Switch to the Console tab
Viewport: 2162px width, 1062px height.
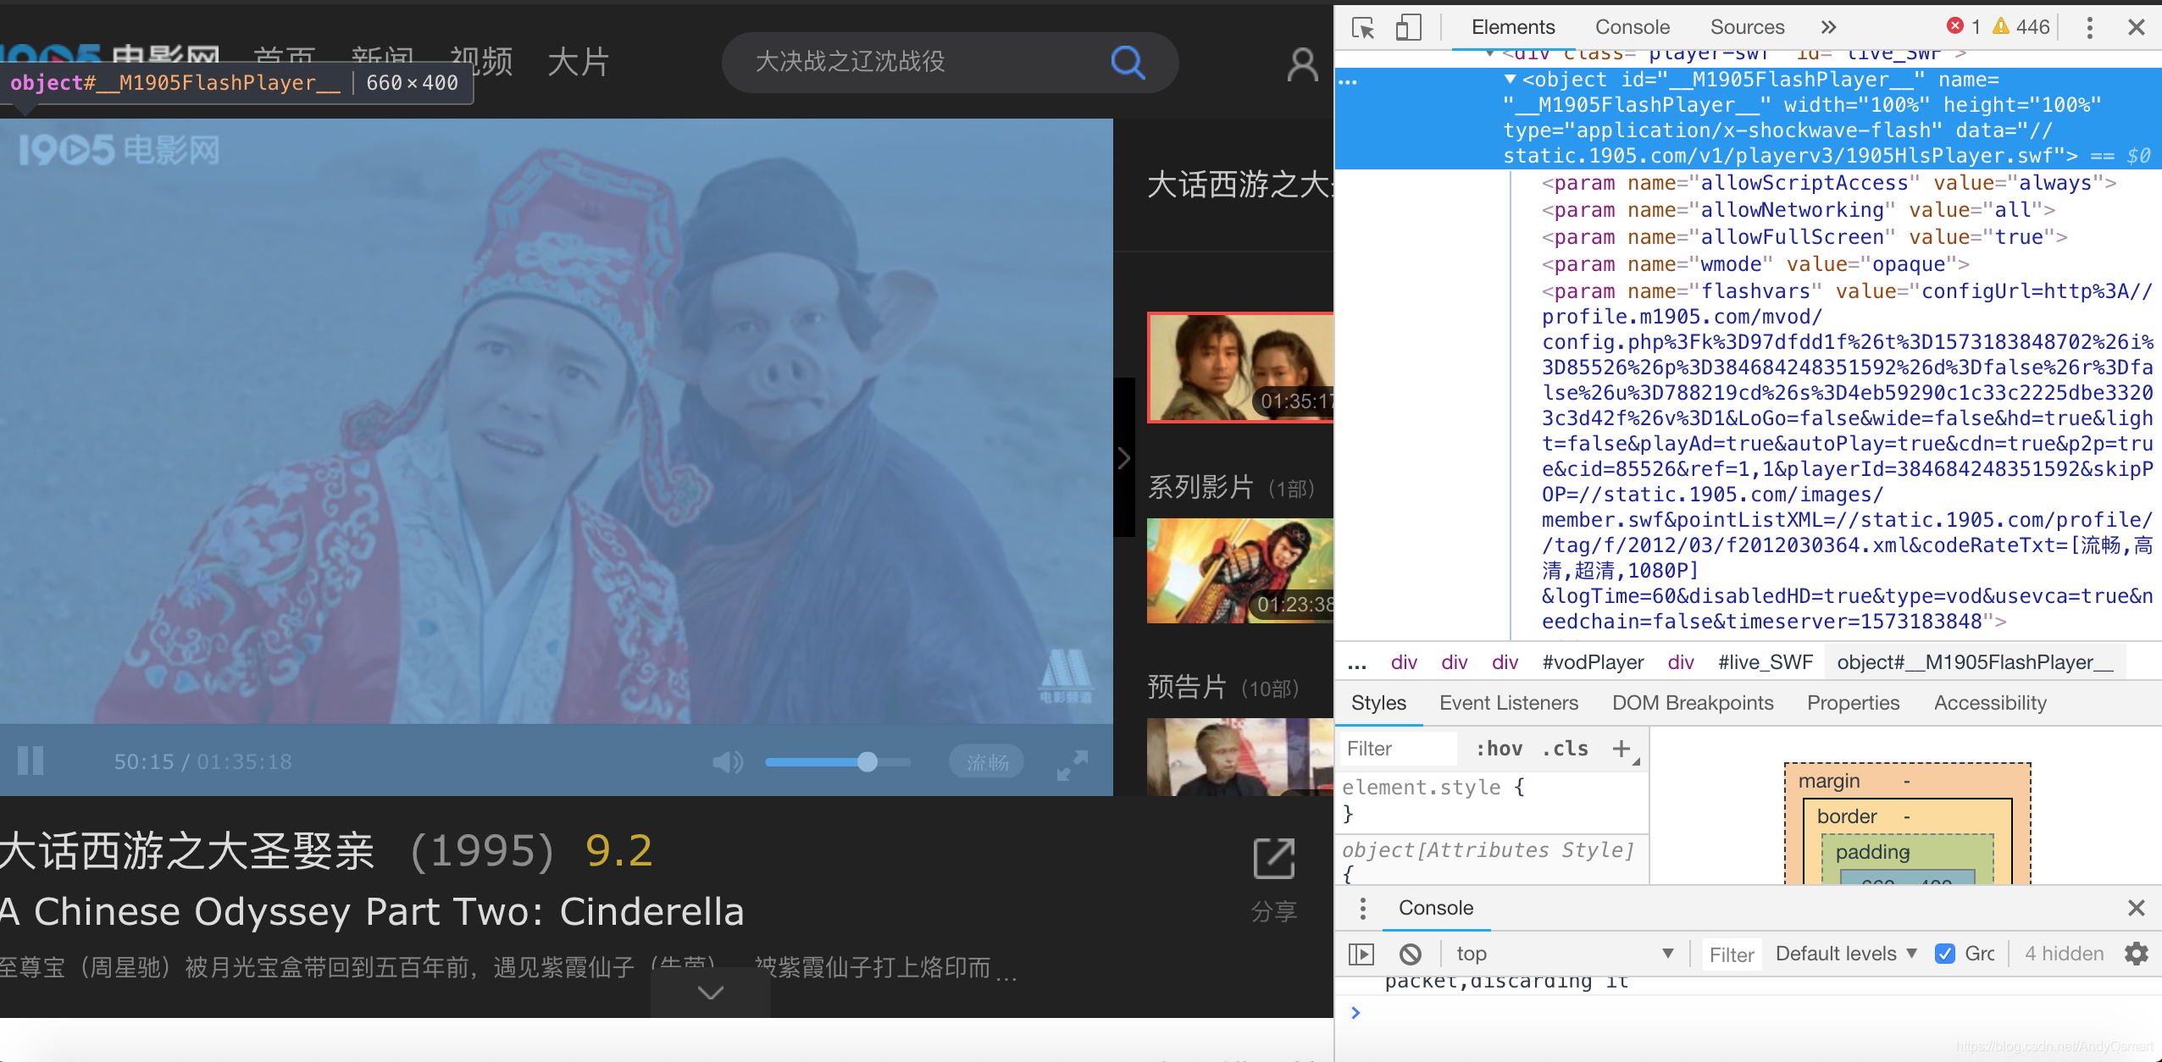tap(1632, 27)
